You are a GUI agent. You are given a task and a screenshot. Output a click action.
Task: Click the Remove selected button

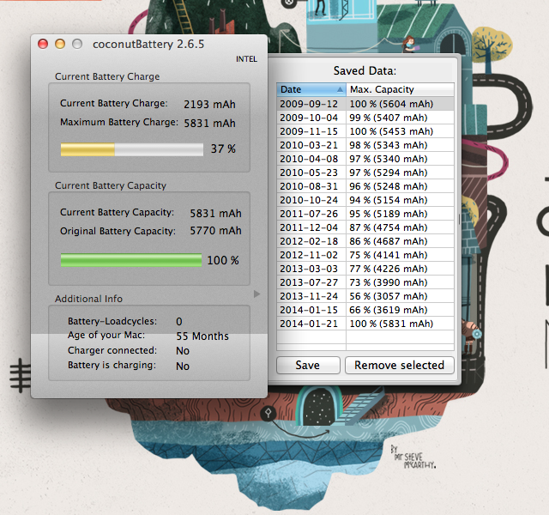point(399,365)
